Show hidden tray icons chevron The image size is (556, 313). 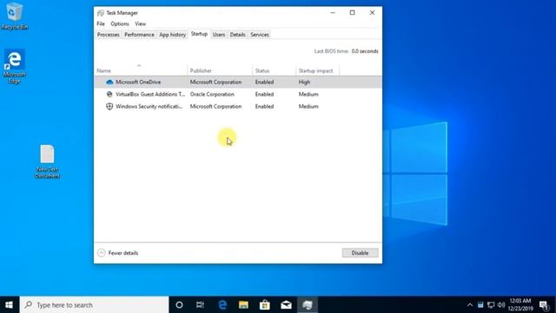click(x=470, y=305)
